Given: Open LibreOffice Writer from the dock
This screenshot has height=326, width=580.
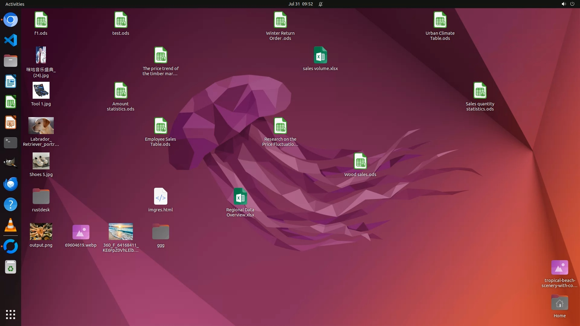Looking at the screenshot, I should tap(11, 81).
